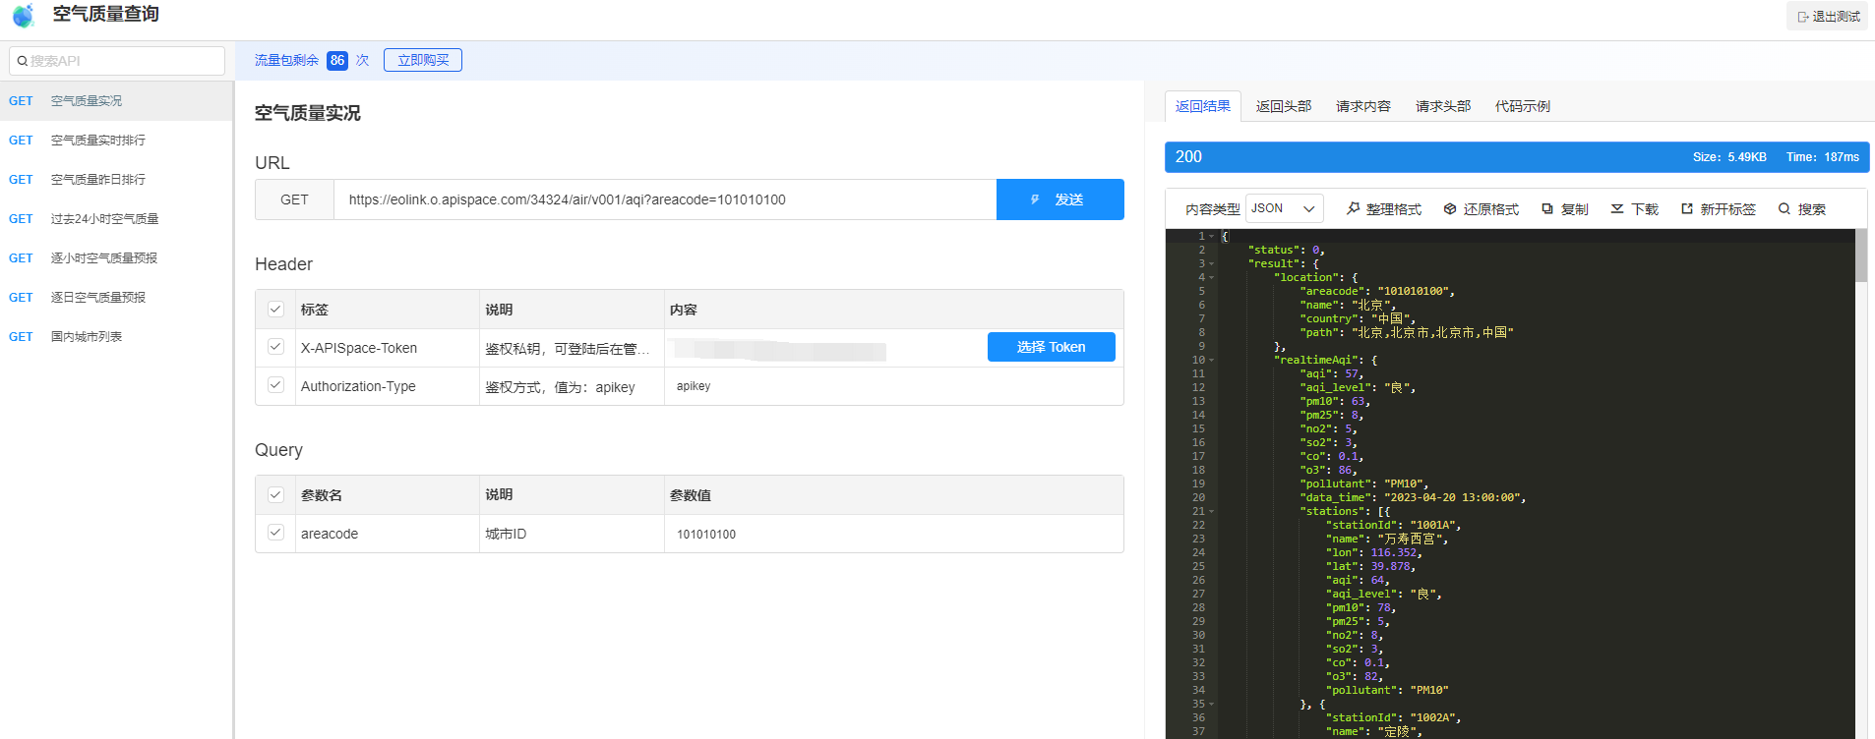Toggle the Query select-all checkbox beside 参数名
The image size is (1875, 739).
click(x=275, y=494)
